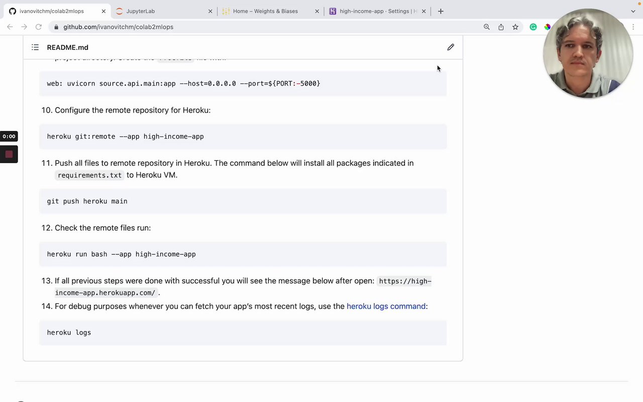This screenshot has width=643, height=402.
Task: Bookmark this page with the star
Action: [515, 27]
